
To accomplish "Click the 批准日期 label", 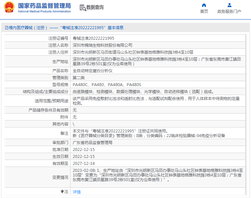I will 60,150.
